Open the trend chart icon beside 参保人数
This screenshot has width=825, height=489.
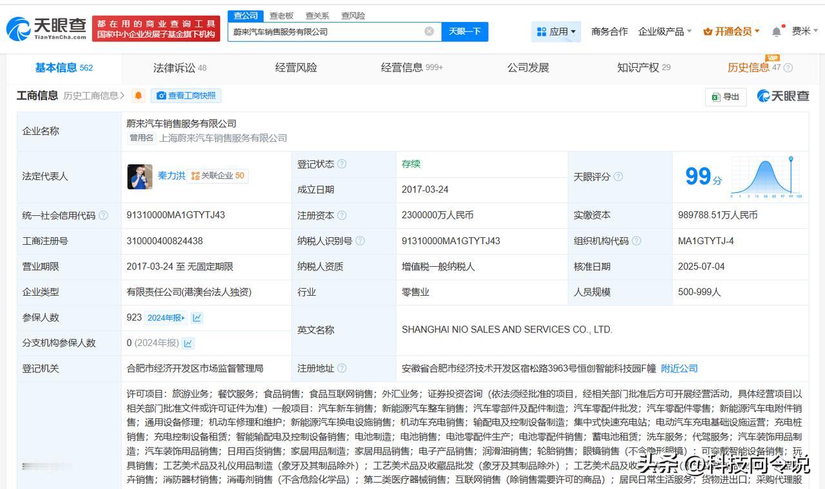click(197, 318)
